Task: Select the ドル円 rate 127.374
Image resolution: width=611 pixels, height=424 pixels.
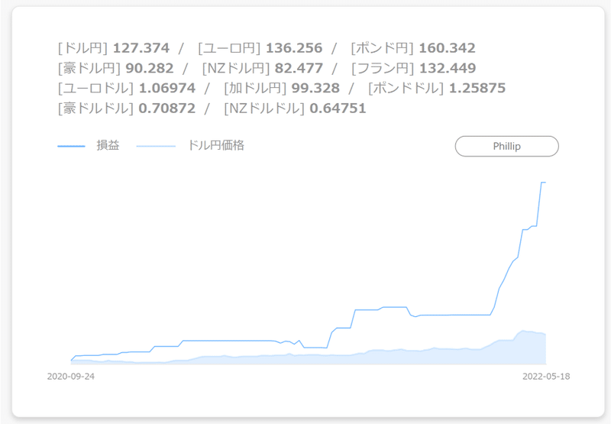Action: coord(141,48)
